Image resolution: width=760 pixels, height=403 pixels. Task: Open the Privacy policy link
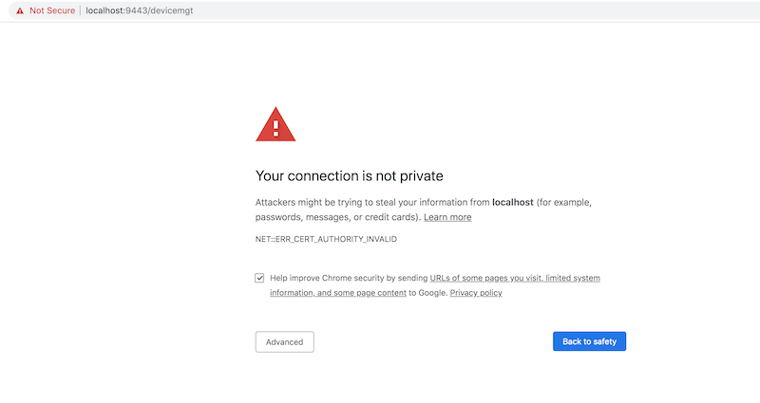pyautogui.click(x=476, y=293)
